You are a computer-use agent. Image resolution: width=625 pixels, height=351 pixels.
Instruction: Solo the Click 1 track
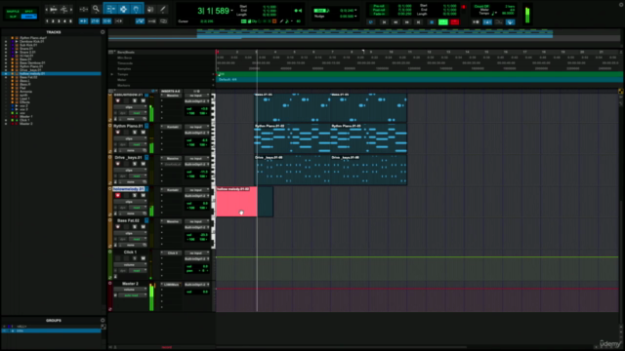pos(135,258)
